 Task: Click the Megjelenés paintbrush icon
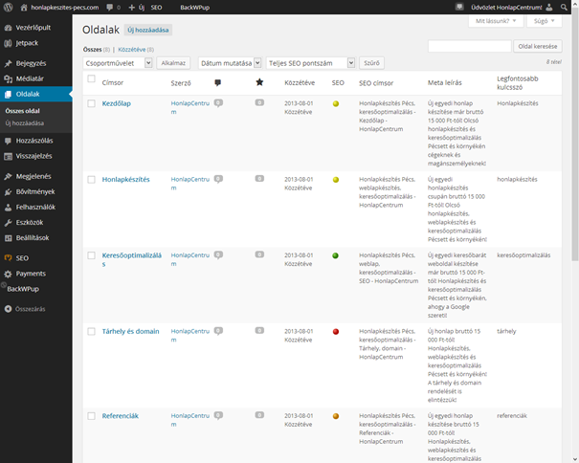coord(8,176)
